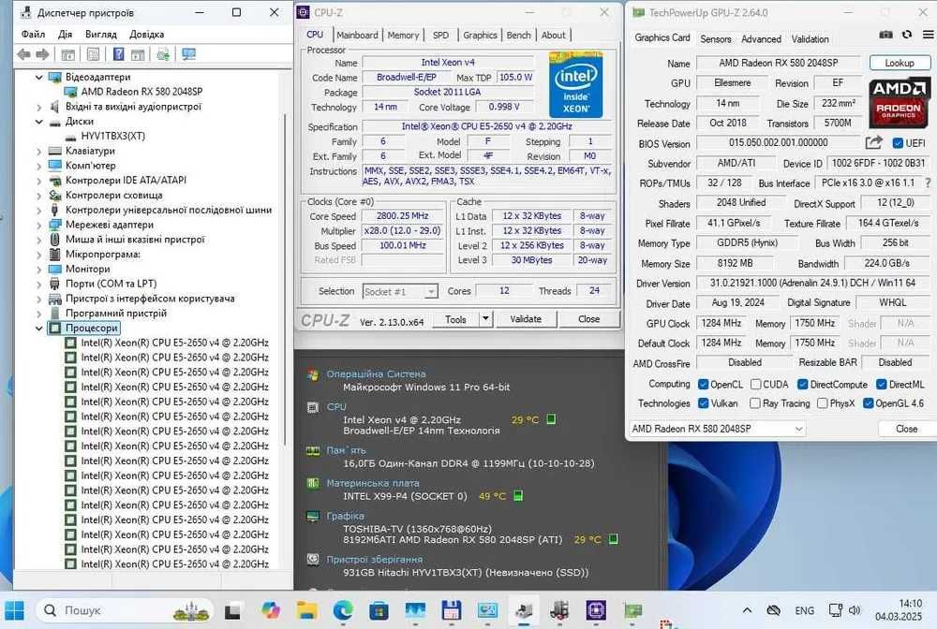This screenshot has width=937, height=629.
Task: Open Properties via the Device Manager toolbar icon
Action: (x=93, y=55)
